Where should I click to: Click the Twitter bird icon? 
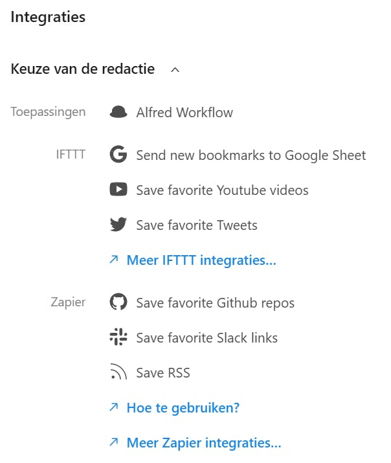point(118,225)
